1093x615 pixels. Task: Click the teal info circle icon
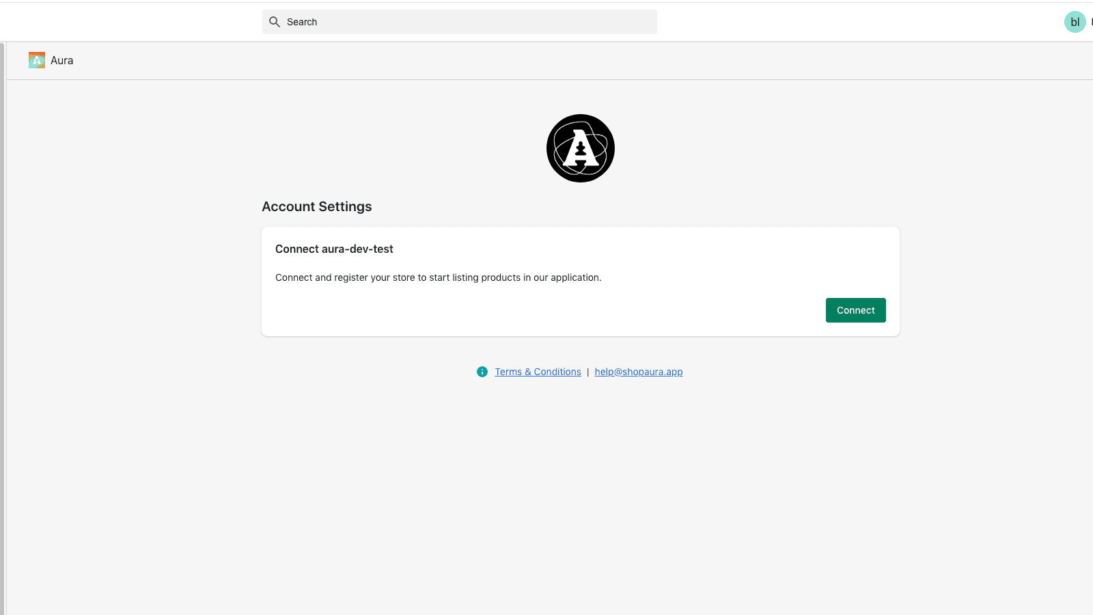coord(482,372)
